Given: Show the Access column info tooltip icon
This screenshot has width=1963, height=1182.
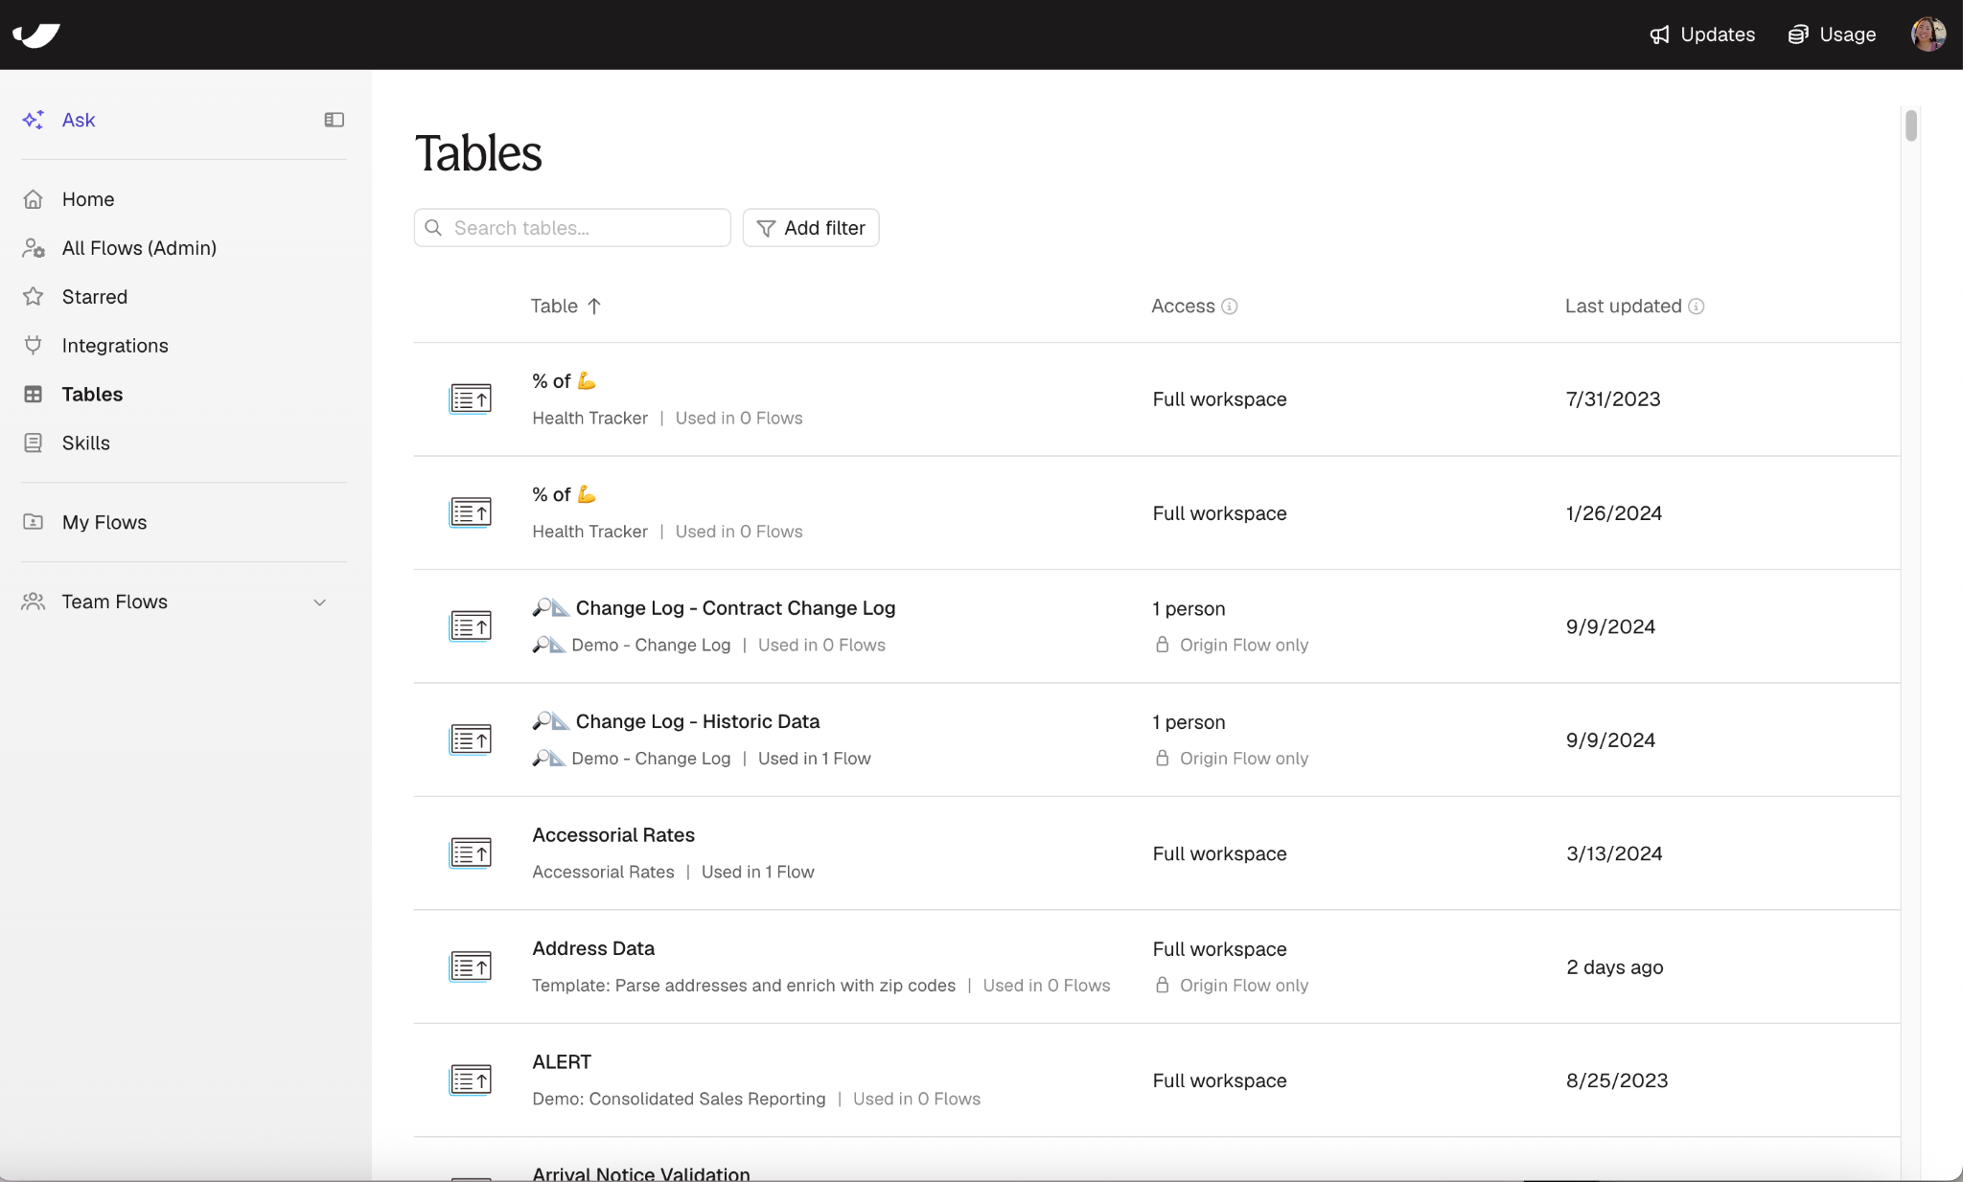Looking at the screenshot, I should point(1230,307).
